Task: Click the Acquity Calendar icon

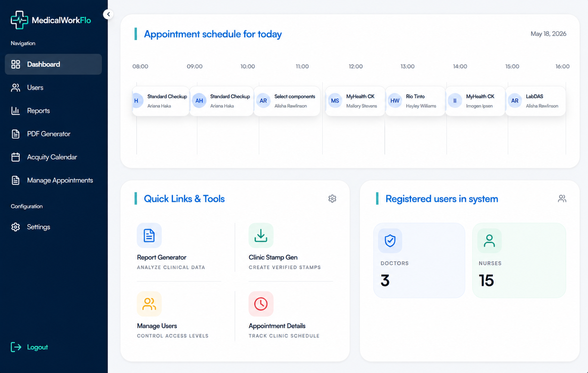Action: tap(16, 157)
